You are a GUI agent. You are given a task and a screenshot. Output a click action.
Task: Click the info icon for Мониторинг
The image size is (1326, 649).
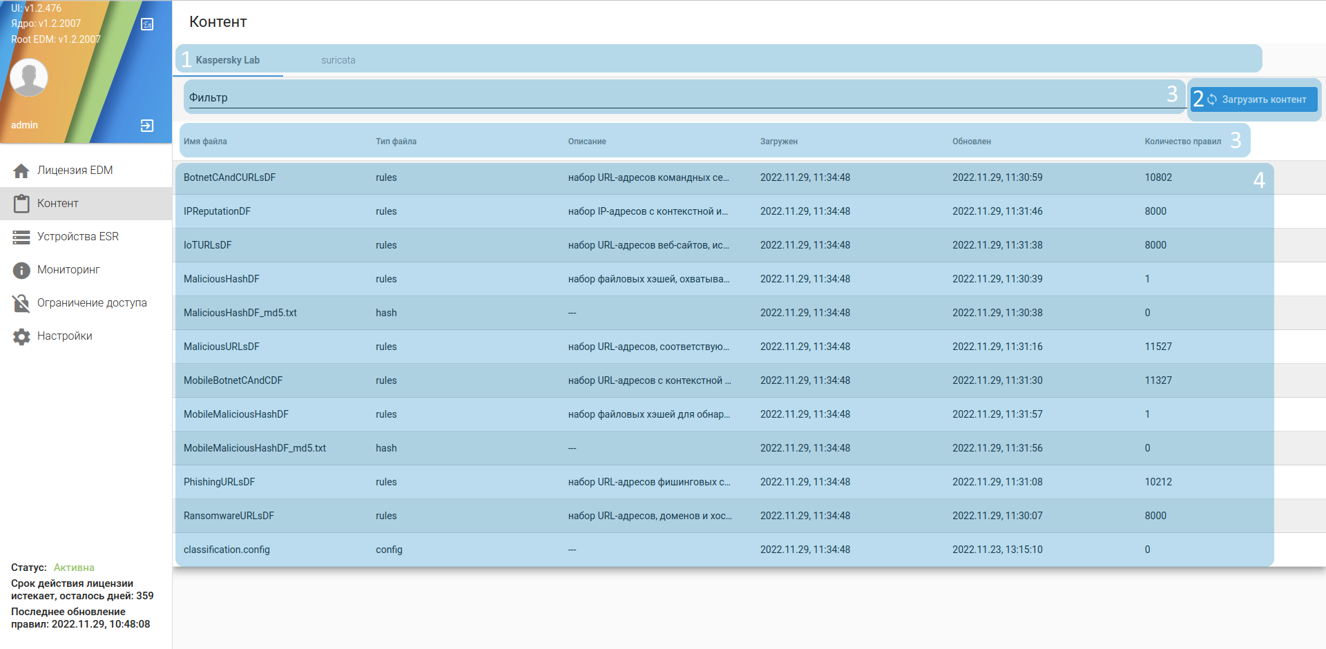pos(21,270)
